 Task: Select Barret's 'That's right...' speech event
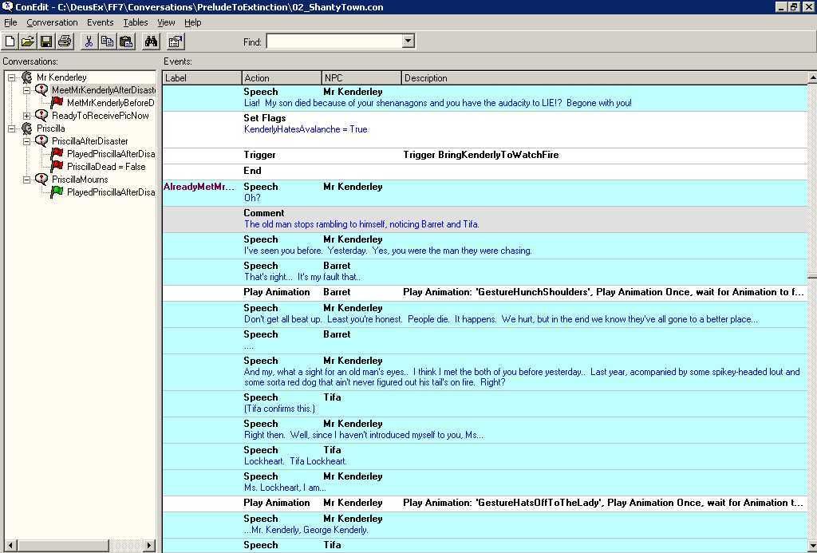tap(484, 271)
